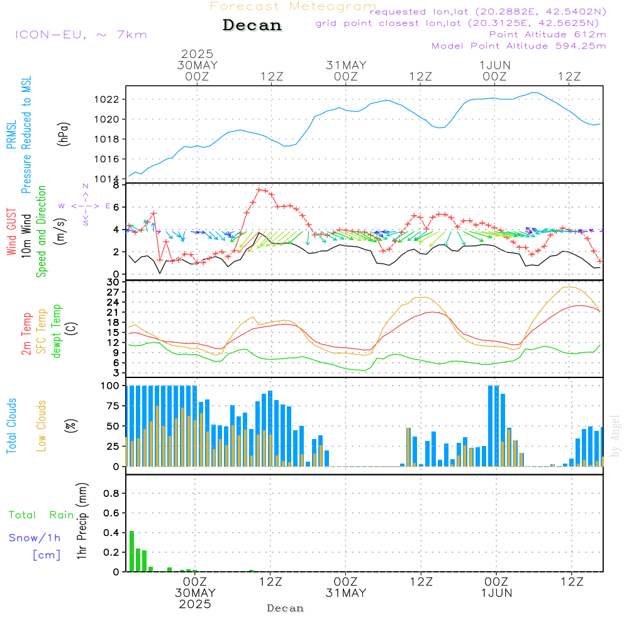Click the 'Low Clouds' orange vertical label

pyautogui.click(x=41, y=426)
